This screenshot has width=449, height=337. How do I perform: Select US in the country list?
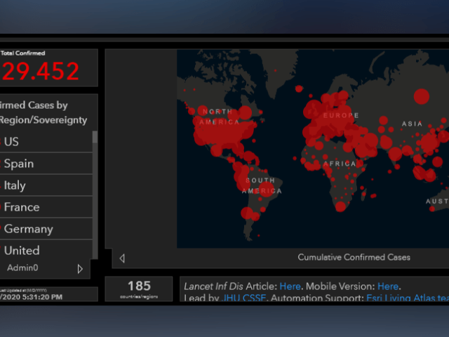(x=42, y=142)
